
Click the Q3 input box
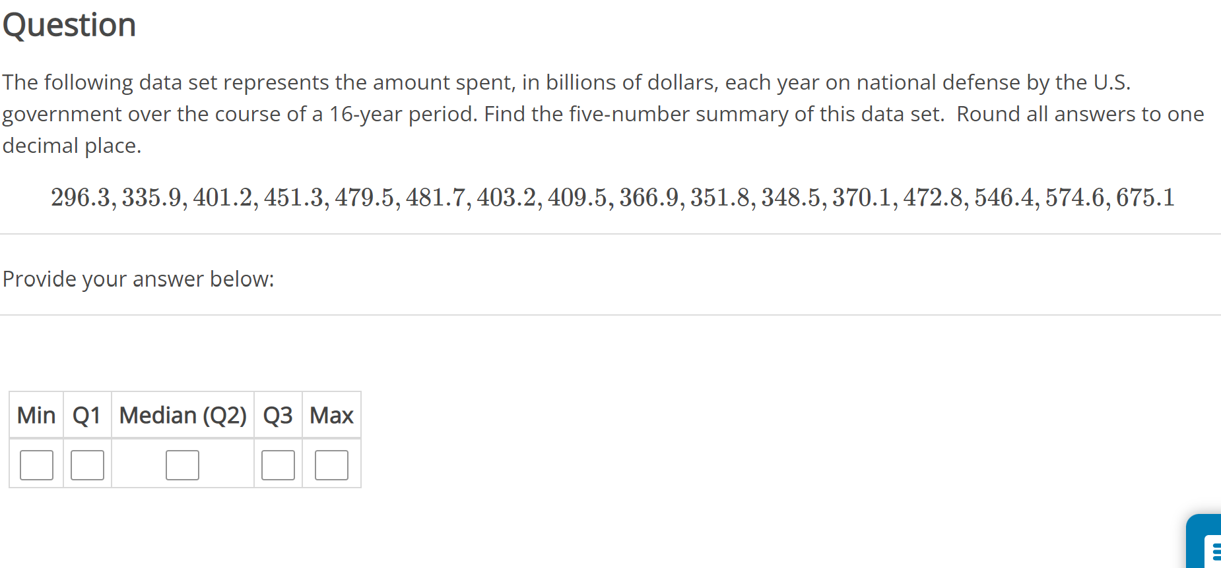point(277,464)
